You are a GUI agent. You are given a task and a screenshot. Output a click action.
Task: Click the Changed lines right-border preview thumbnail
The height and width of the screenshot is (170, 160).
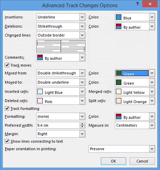(73, 46)
